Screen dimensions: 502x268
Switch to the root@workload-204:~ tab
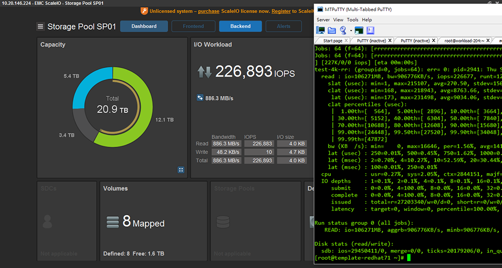464,41
